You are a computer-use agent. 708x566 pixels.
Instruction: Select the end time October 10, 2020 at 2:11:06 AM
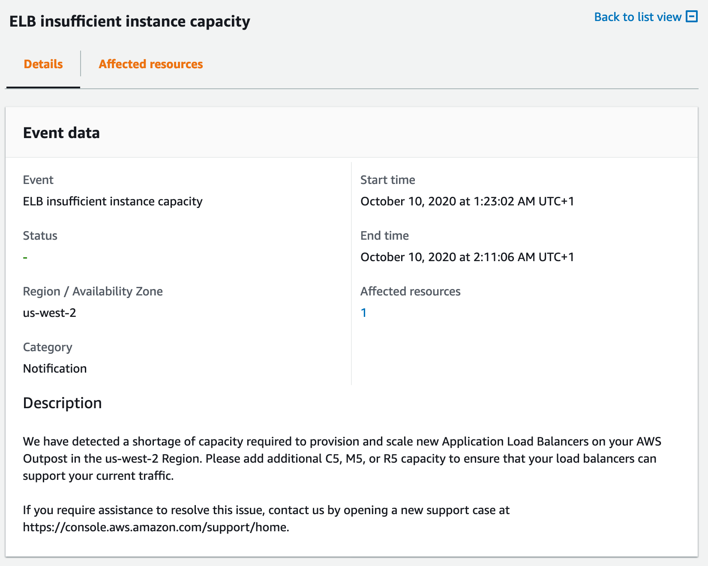467,257
